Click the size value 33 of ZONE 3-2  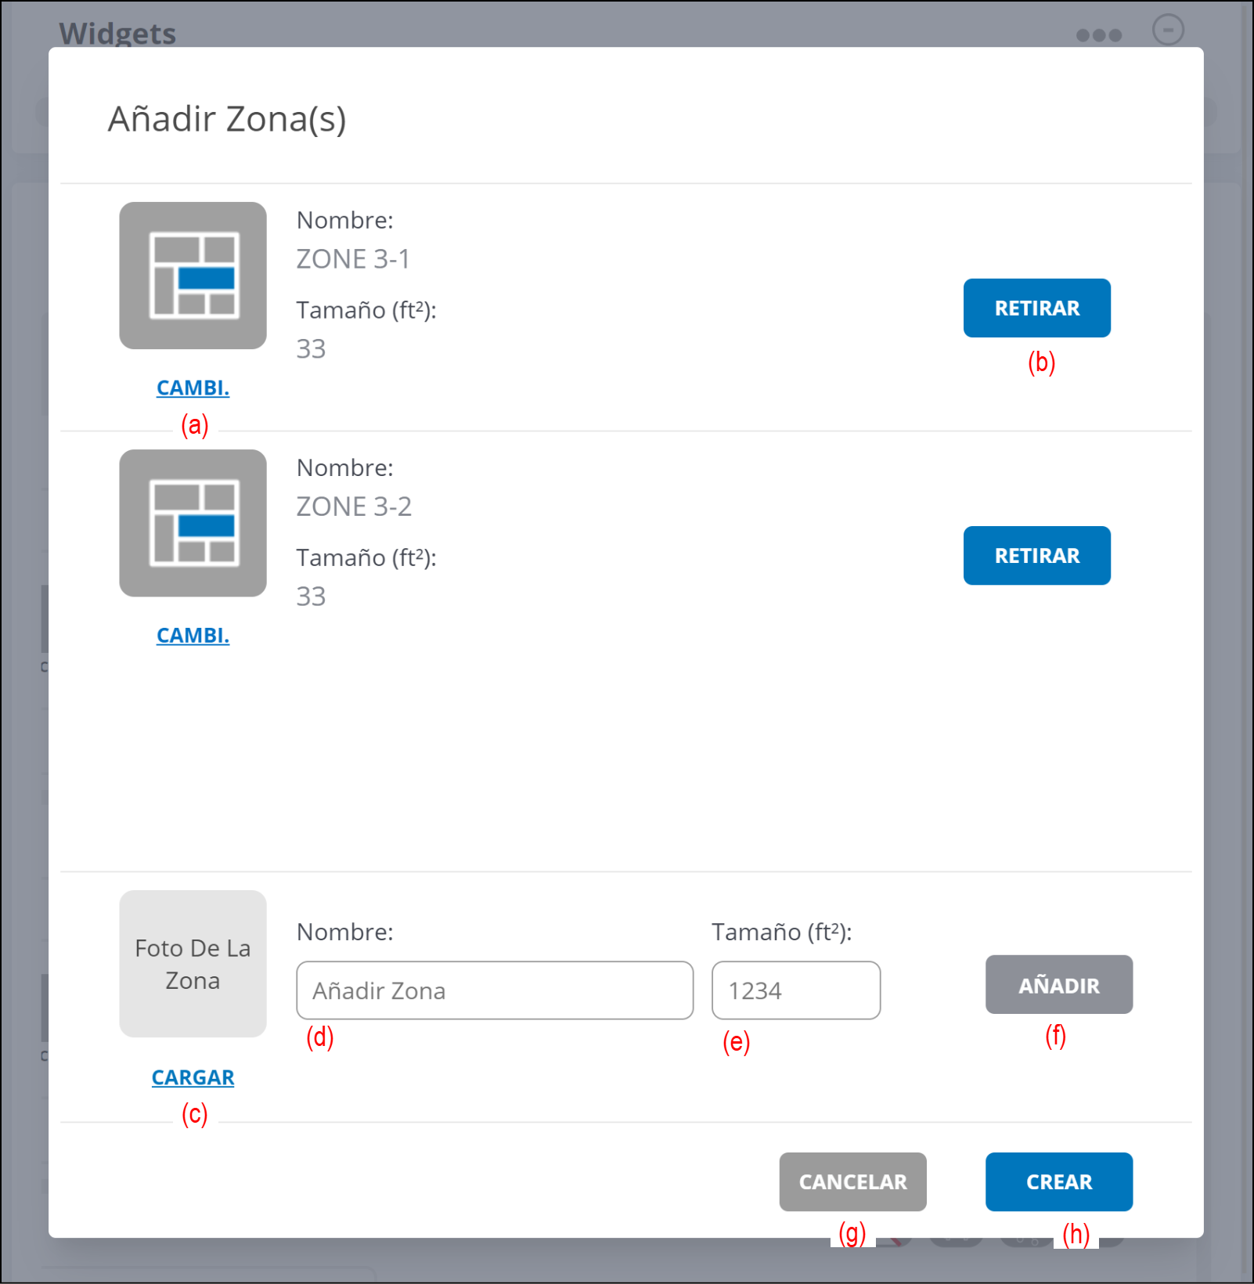tap(311, 597)
